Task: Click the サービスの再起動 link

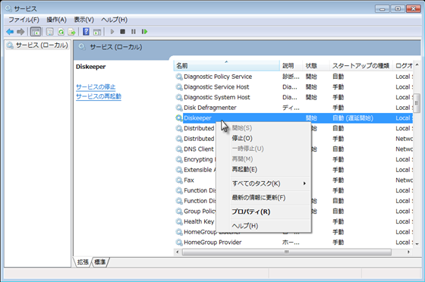Action: 99,96
